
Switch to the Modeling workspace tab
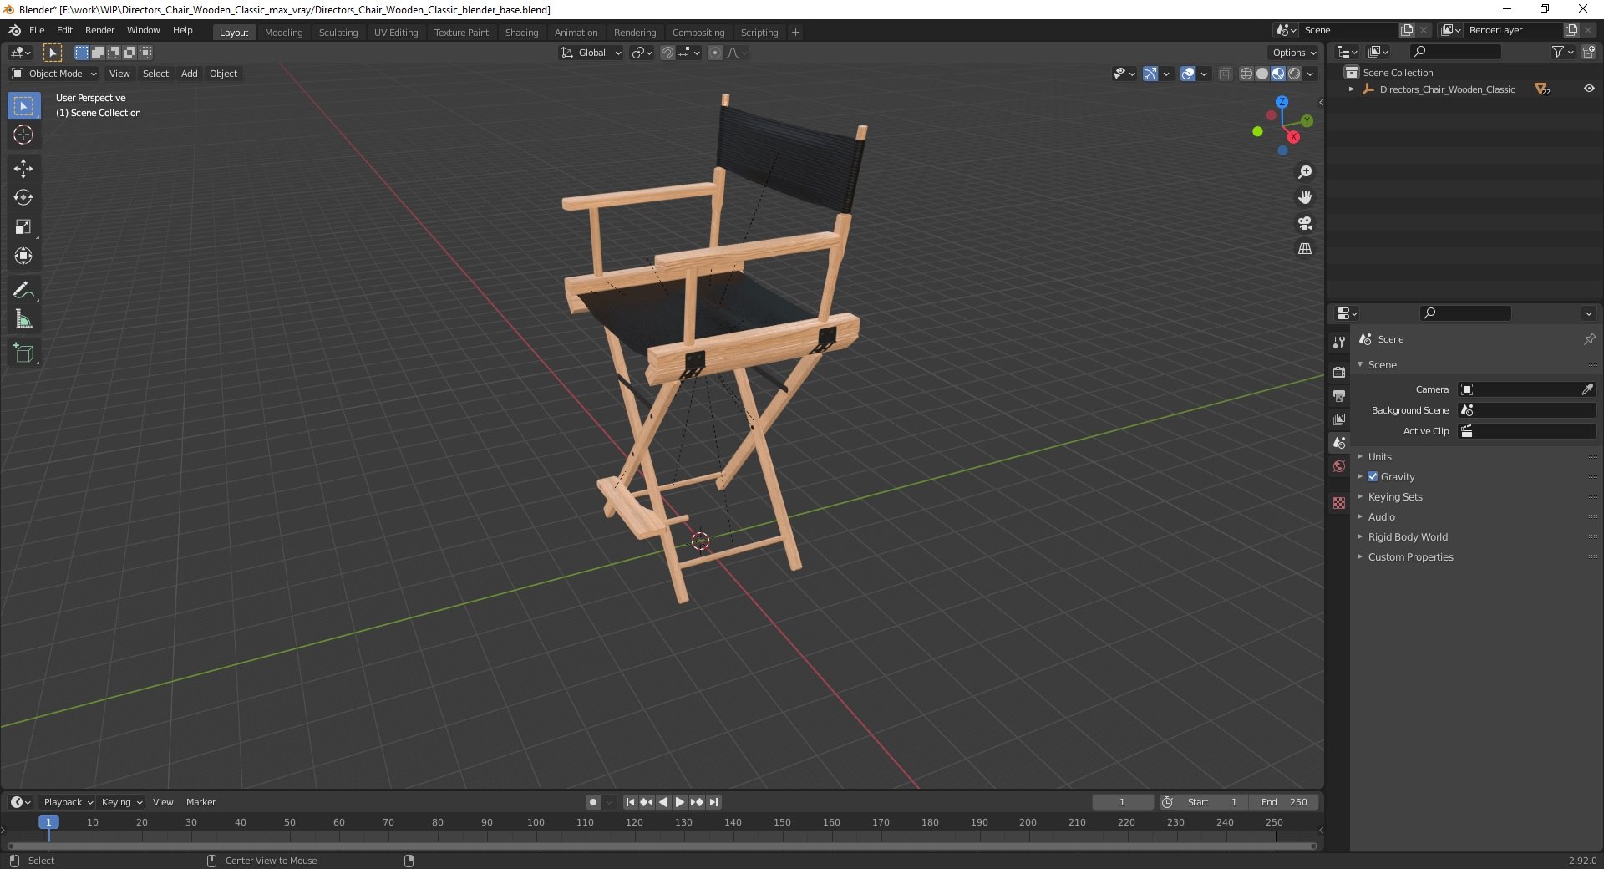coord(283,33)
